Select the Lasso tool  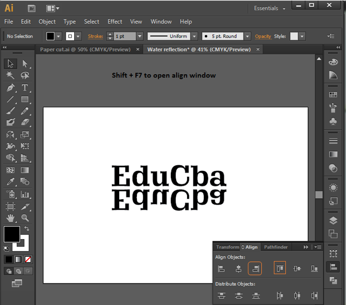[25, 75]
